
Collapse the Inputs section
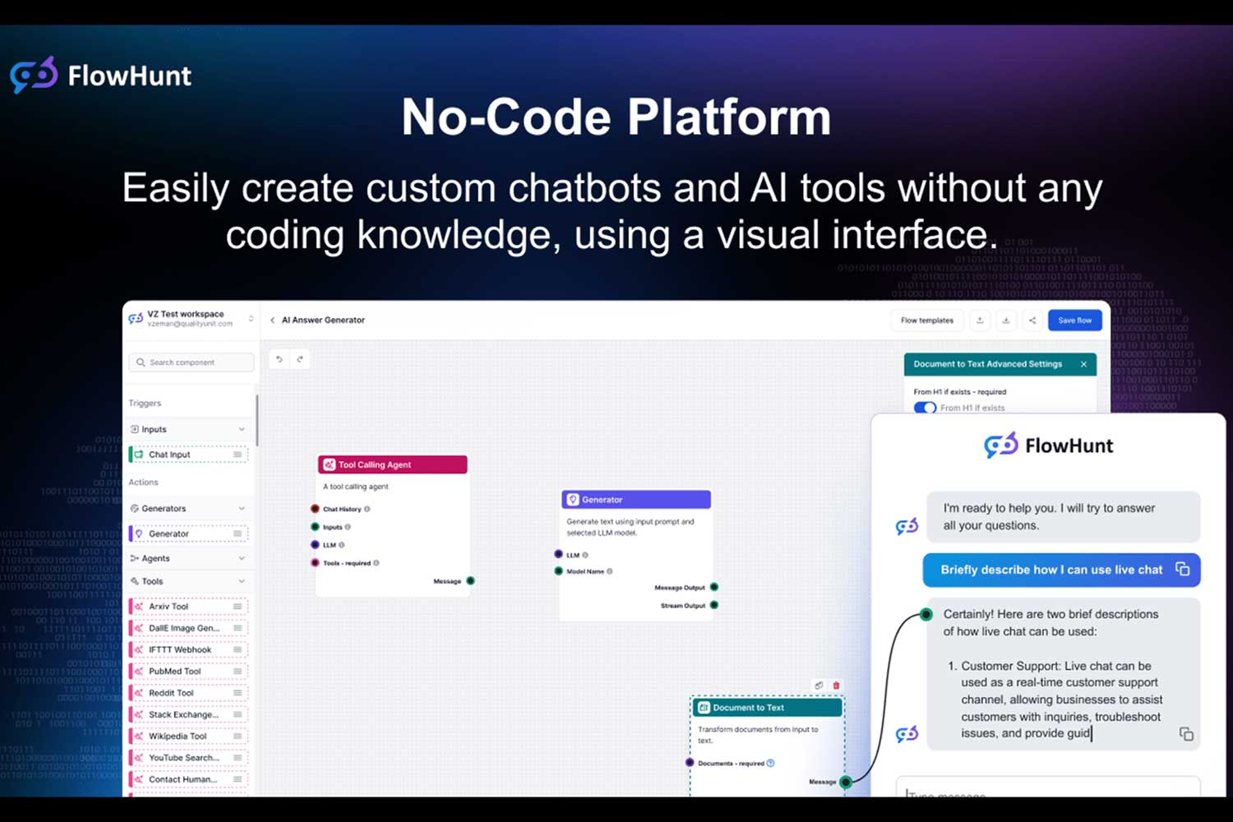[242, 429]
